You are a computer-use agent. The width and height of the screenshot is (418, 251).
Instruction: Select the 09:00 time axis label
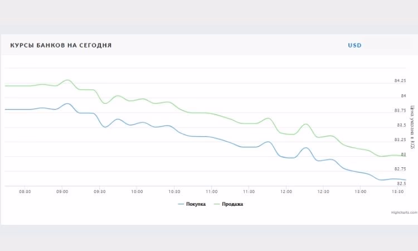click(x=62, y=191)
